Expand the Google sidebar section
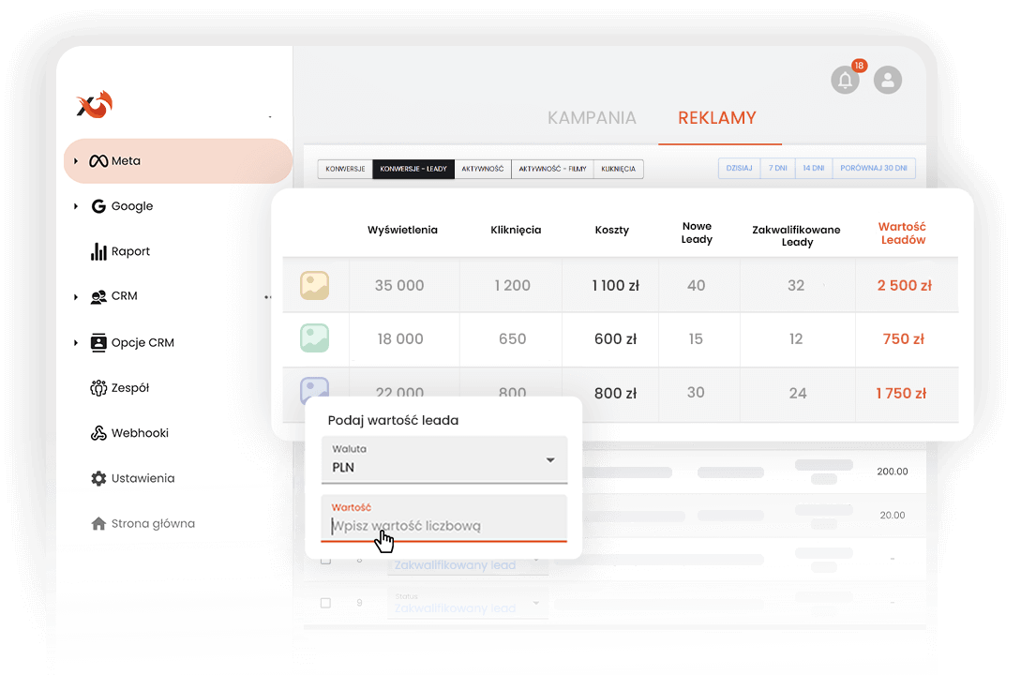 76,206
